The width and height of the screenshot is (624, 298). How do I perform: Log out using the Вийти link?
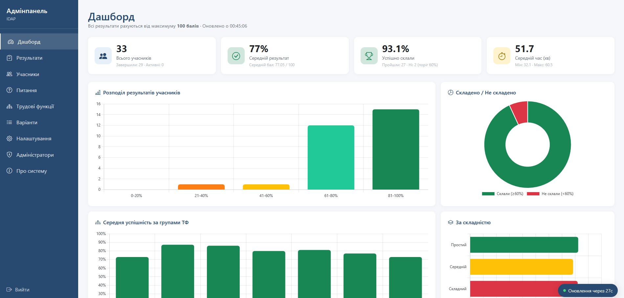(18, 290)
